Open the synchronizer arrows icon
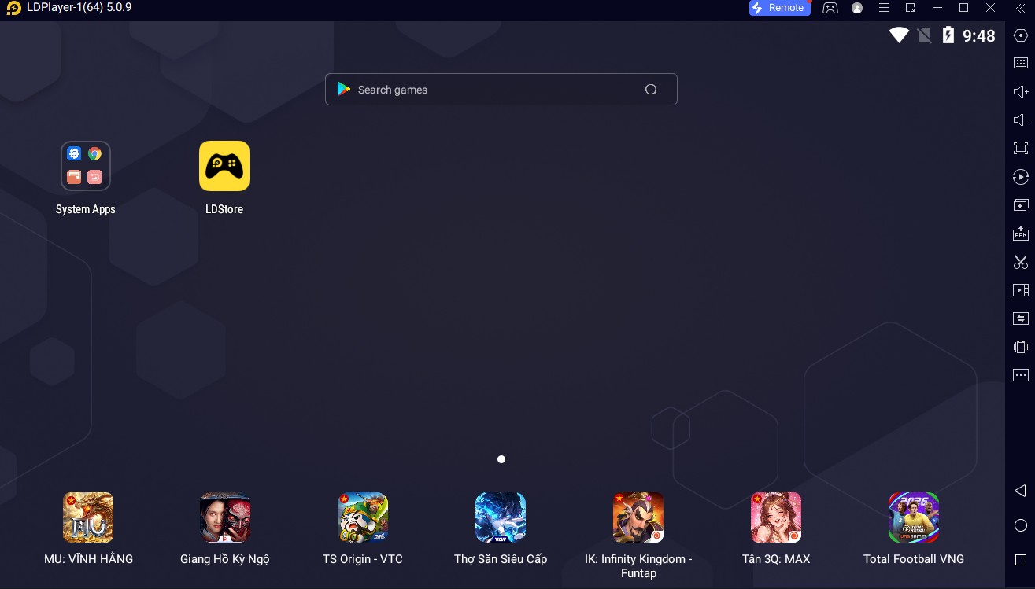The height and width of the screenshot is (589, 1035). pos(1021,318)
